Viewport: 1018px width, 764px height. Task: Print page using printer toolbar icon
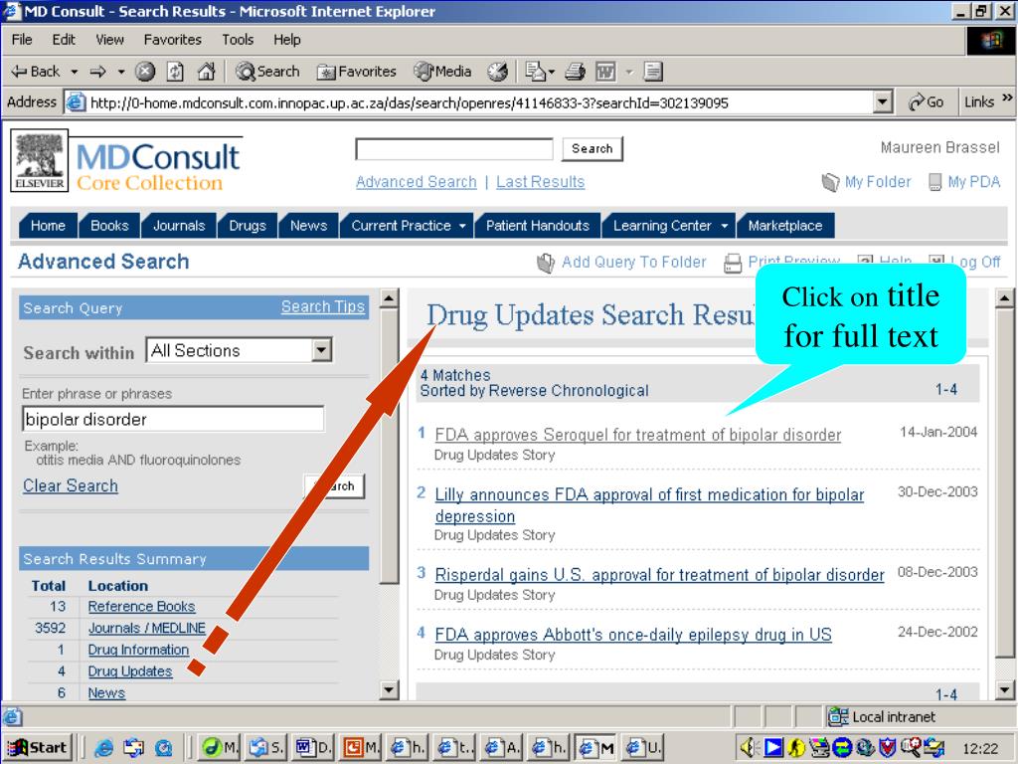pos(575,72)
